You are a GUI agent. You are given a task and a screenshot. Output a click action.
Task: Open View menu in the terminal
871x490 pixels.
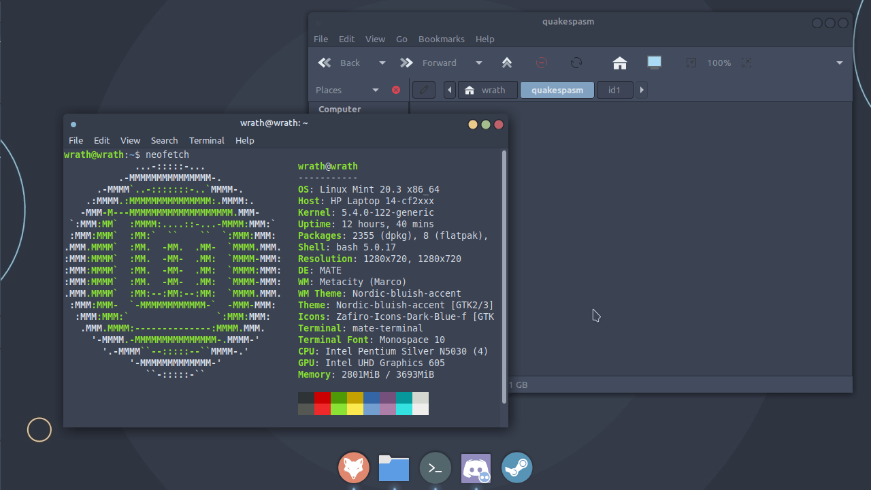[130, 140]
